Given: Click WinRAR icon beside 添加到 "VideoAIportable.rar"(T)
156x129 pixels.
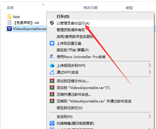Looking at the screenshot, I should [x=52, y=88].
